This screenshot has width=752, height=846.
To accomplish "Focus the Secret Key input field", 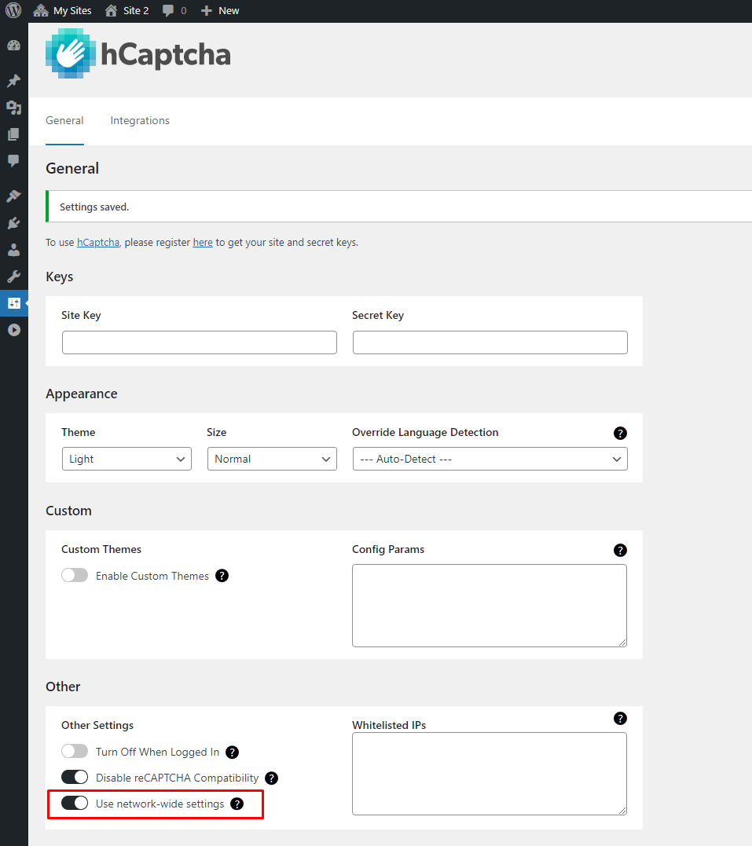I will pyautogui.click(x=490, y=342).
